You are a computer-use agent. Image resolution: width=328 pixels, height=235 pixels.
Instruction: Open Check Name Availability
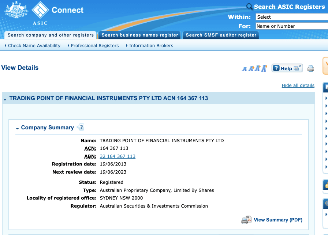[x=34, y=46]
